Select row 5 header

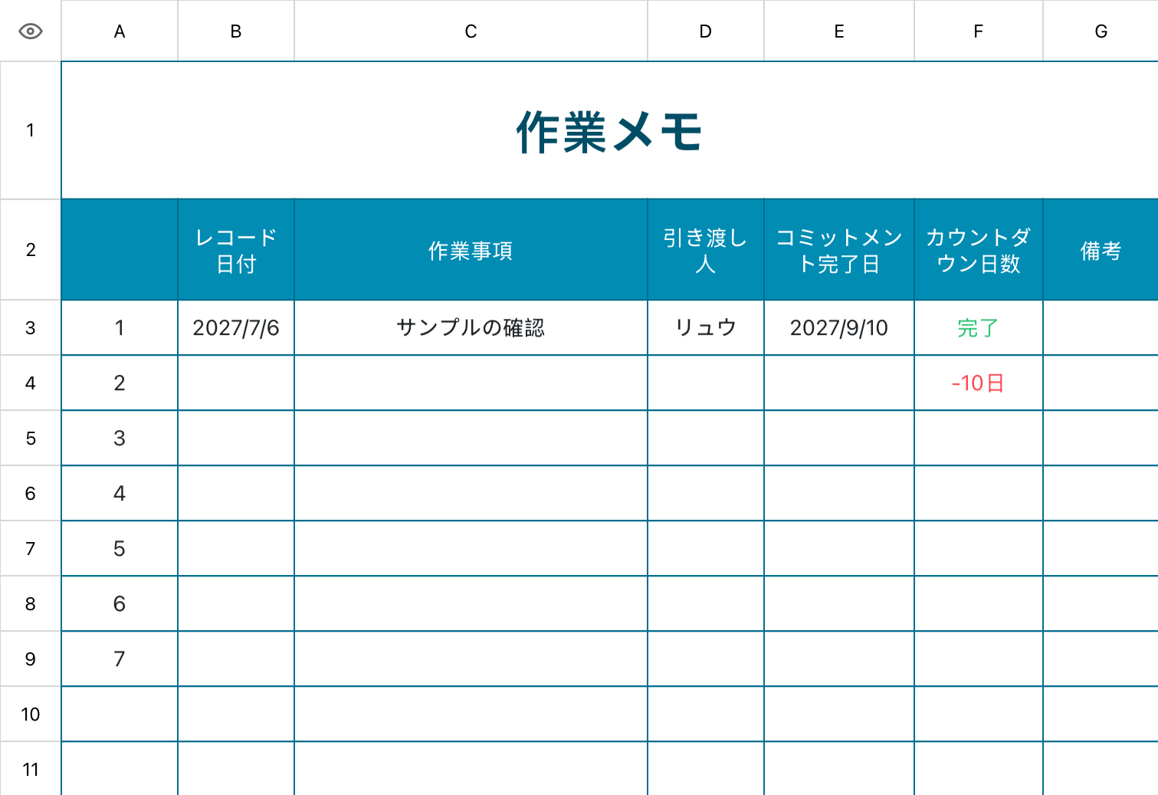click(31, 439)
